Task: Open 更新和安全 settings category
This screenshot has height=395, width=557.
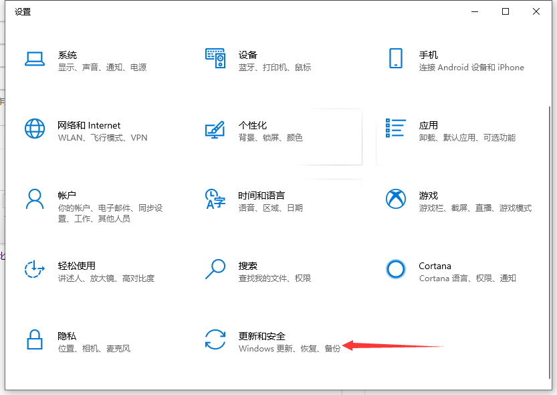Action: pyautogui.click(x=261, y=334)
